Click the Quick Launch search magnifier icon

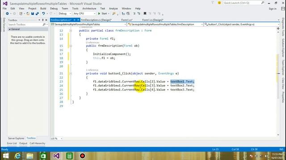tap(263, 3)
